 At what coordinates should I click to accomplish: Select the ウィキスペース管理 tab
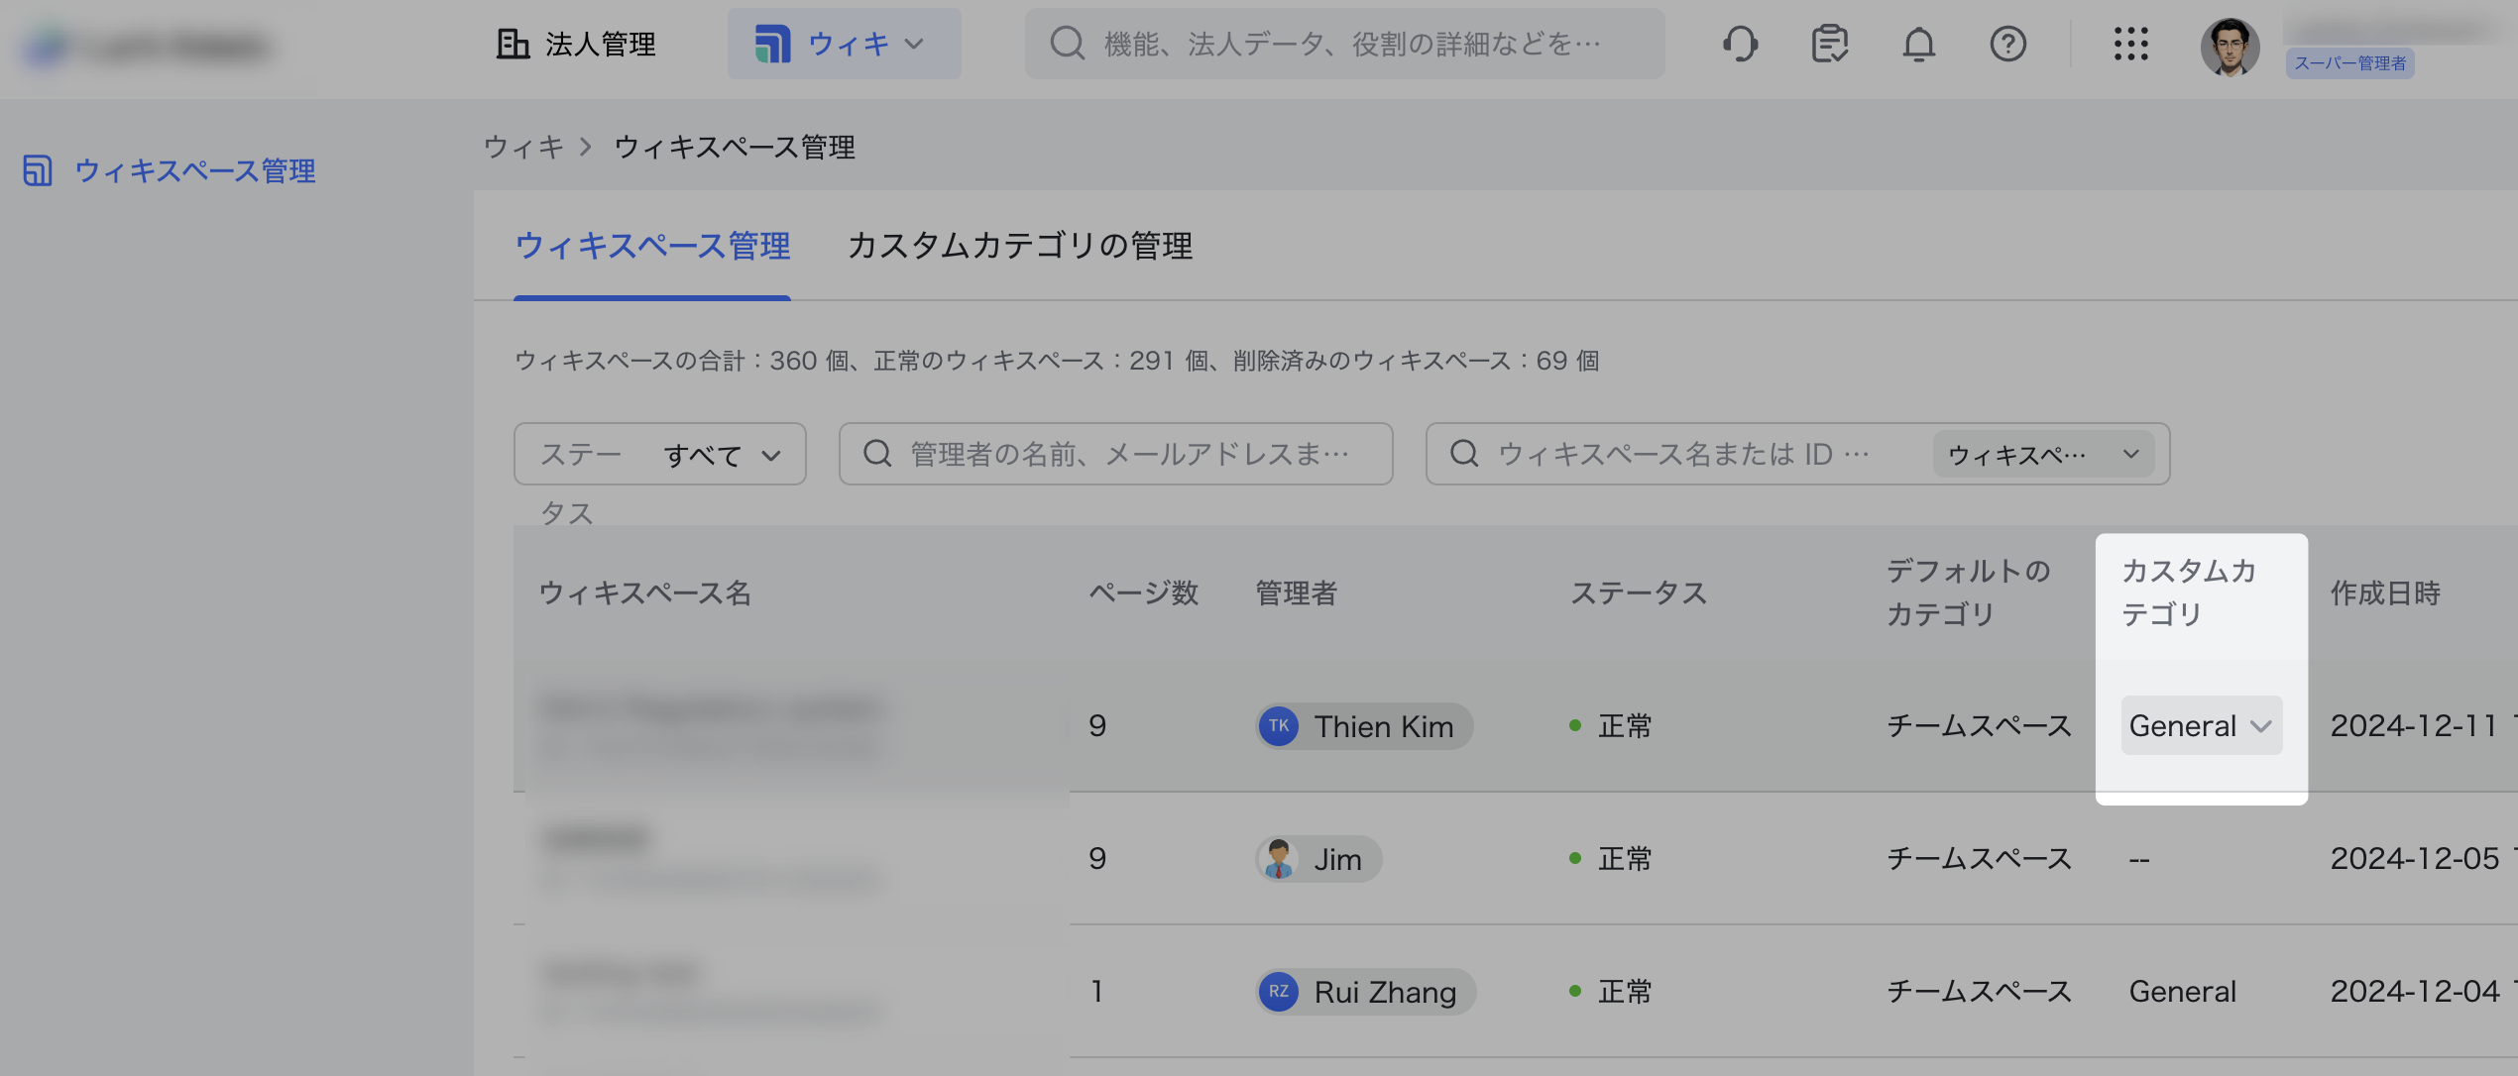coord(652,246)
